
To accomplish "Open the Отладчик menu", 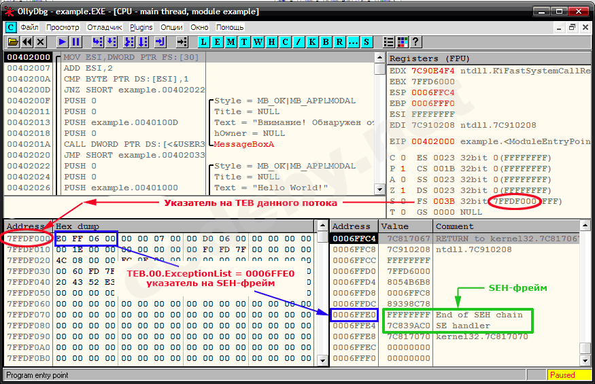I will point(104,27).
